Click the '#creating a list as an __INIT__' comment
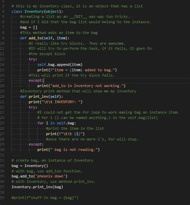The height and width of the screenshot is (205, 190). (75, 16)
